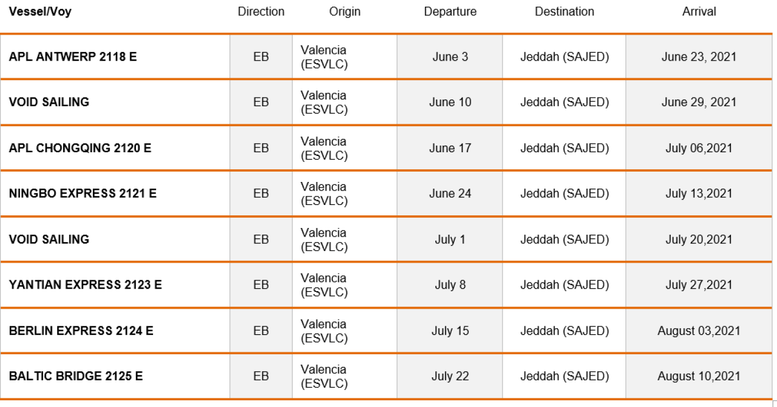
Task: Select the August 03,2021 arrival cell
Action: [x=699, y=331]
